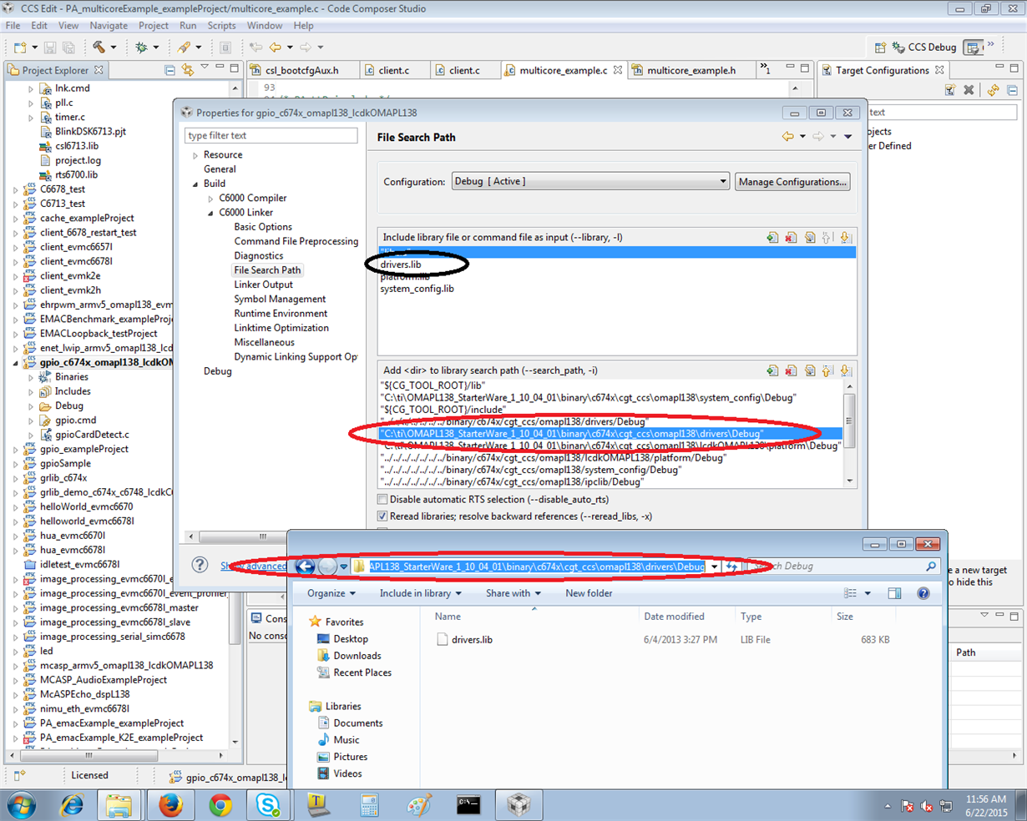
Task: Open the Scripts menu
Action: [221, 26]
